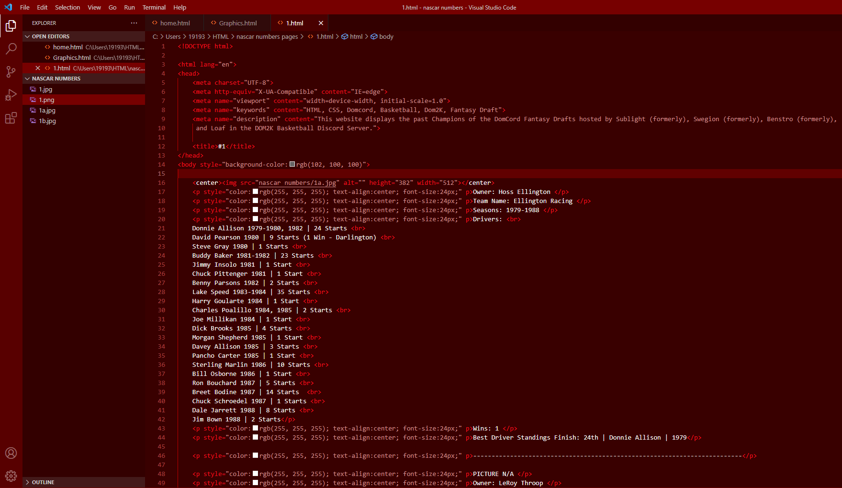
Task: Click the 1.html breadcrumb segment
Action: pyautogui.click(x=321, y=36)
